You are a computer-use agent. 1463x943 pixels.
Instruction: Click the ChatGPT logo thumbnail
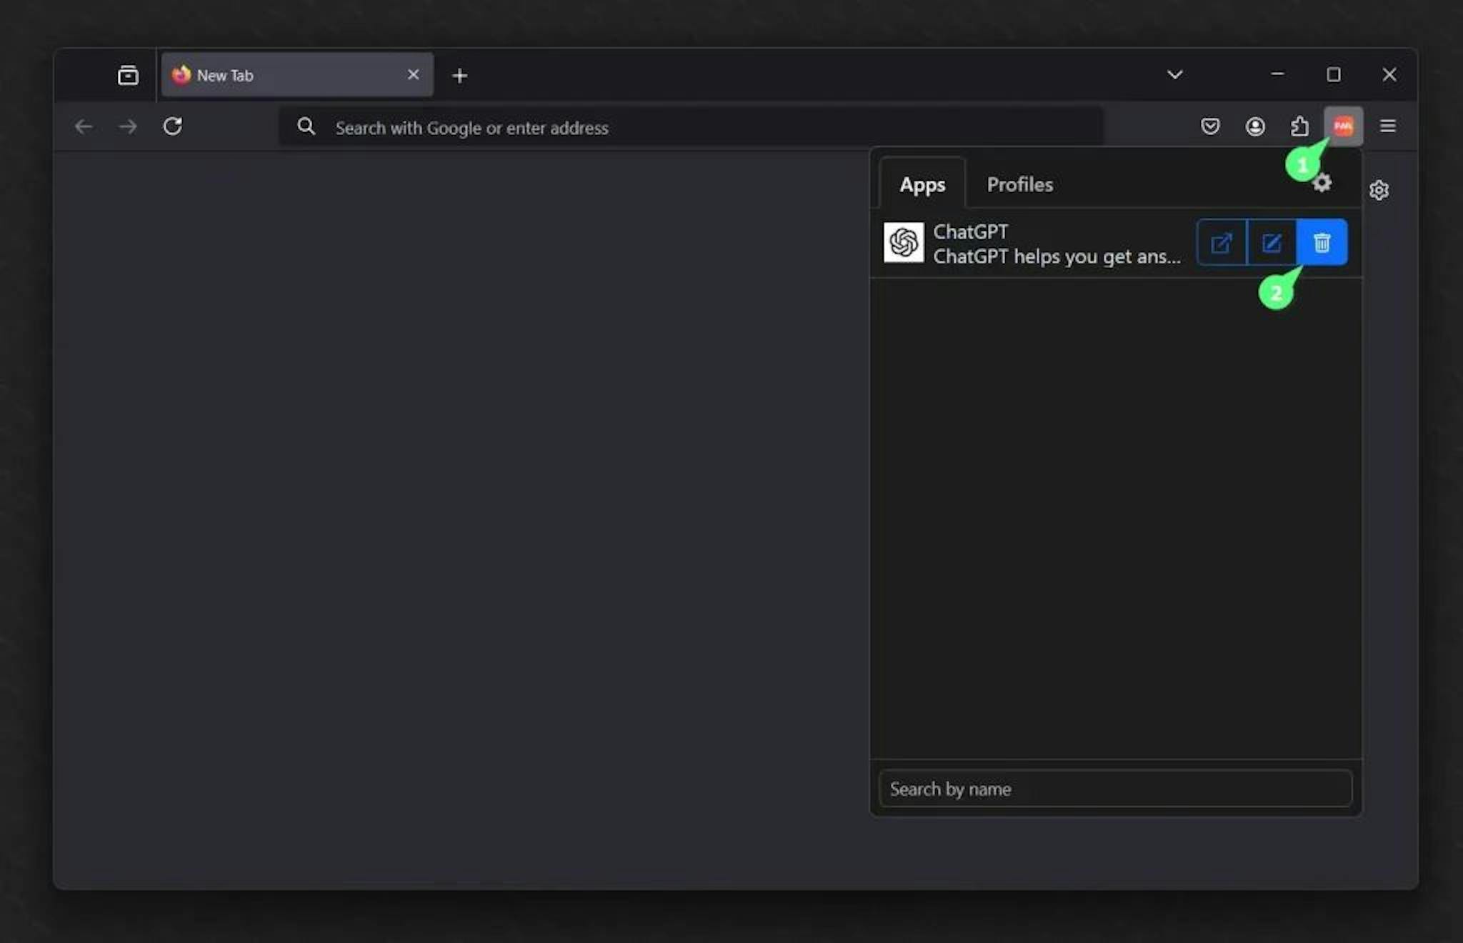(x=904, y=242)
